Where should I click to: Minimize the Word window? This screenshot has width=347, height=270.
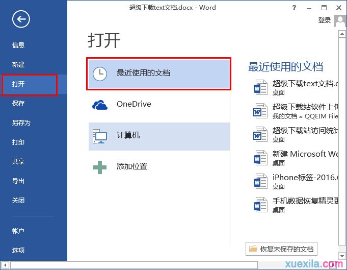pyautogui.click(x=309, y=8)
